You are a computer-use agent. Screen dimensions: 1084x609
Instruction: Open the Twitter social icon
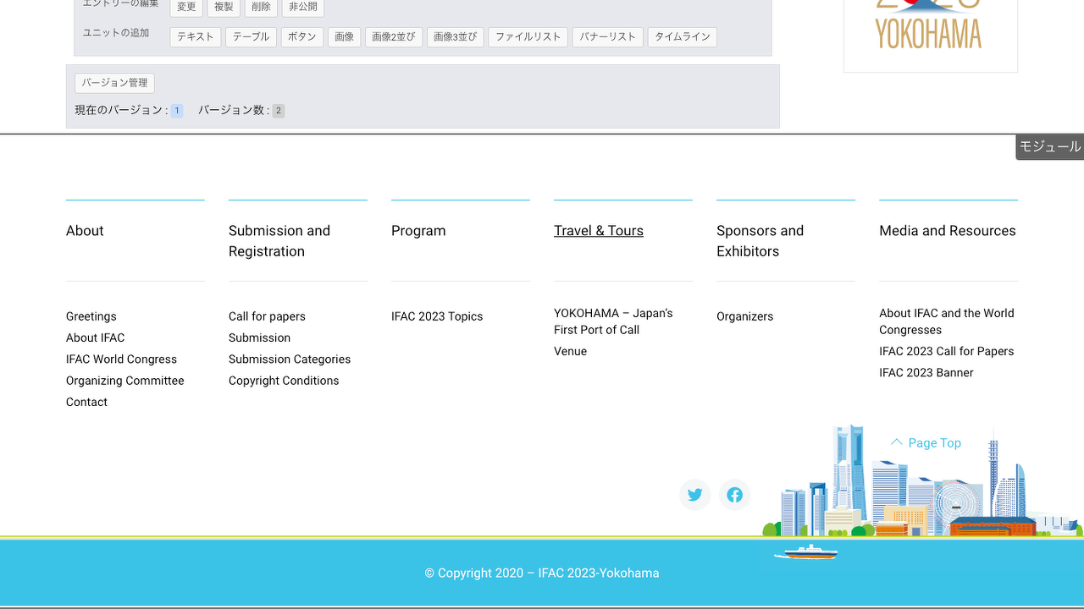tap(694, 495)
